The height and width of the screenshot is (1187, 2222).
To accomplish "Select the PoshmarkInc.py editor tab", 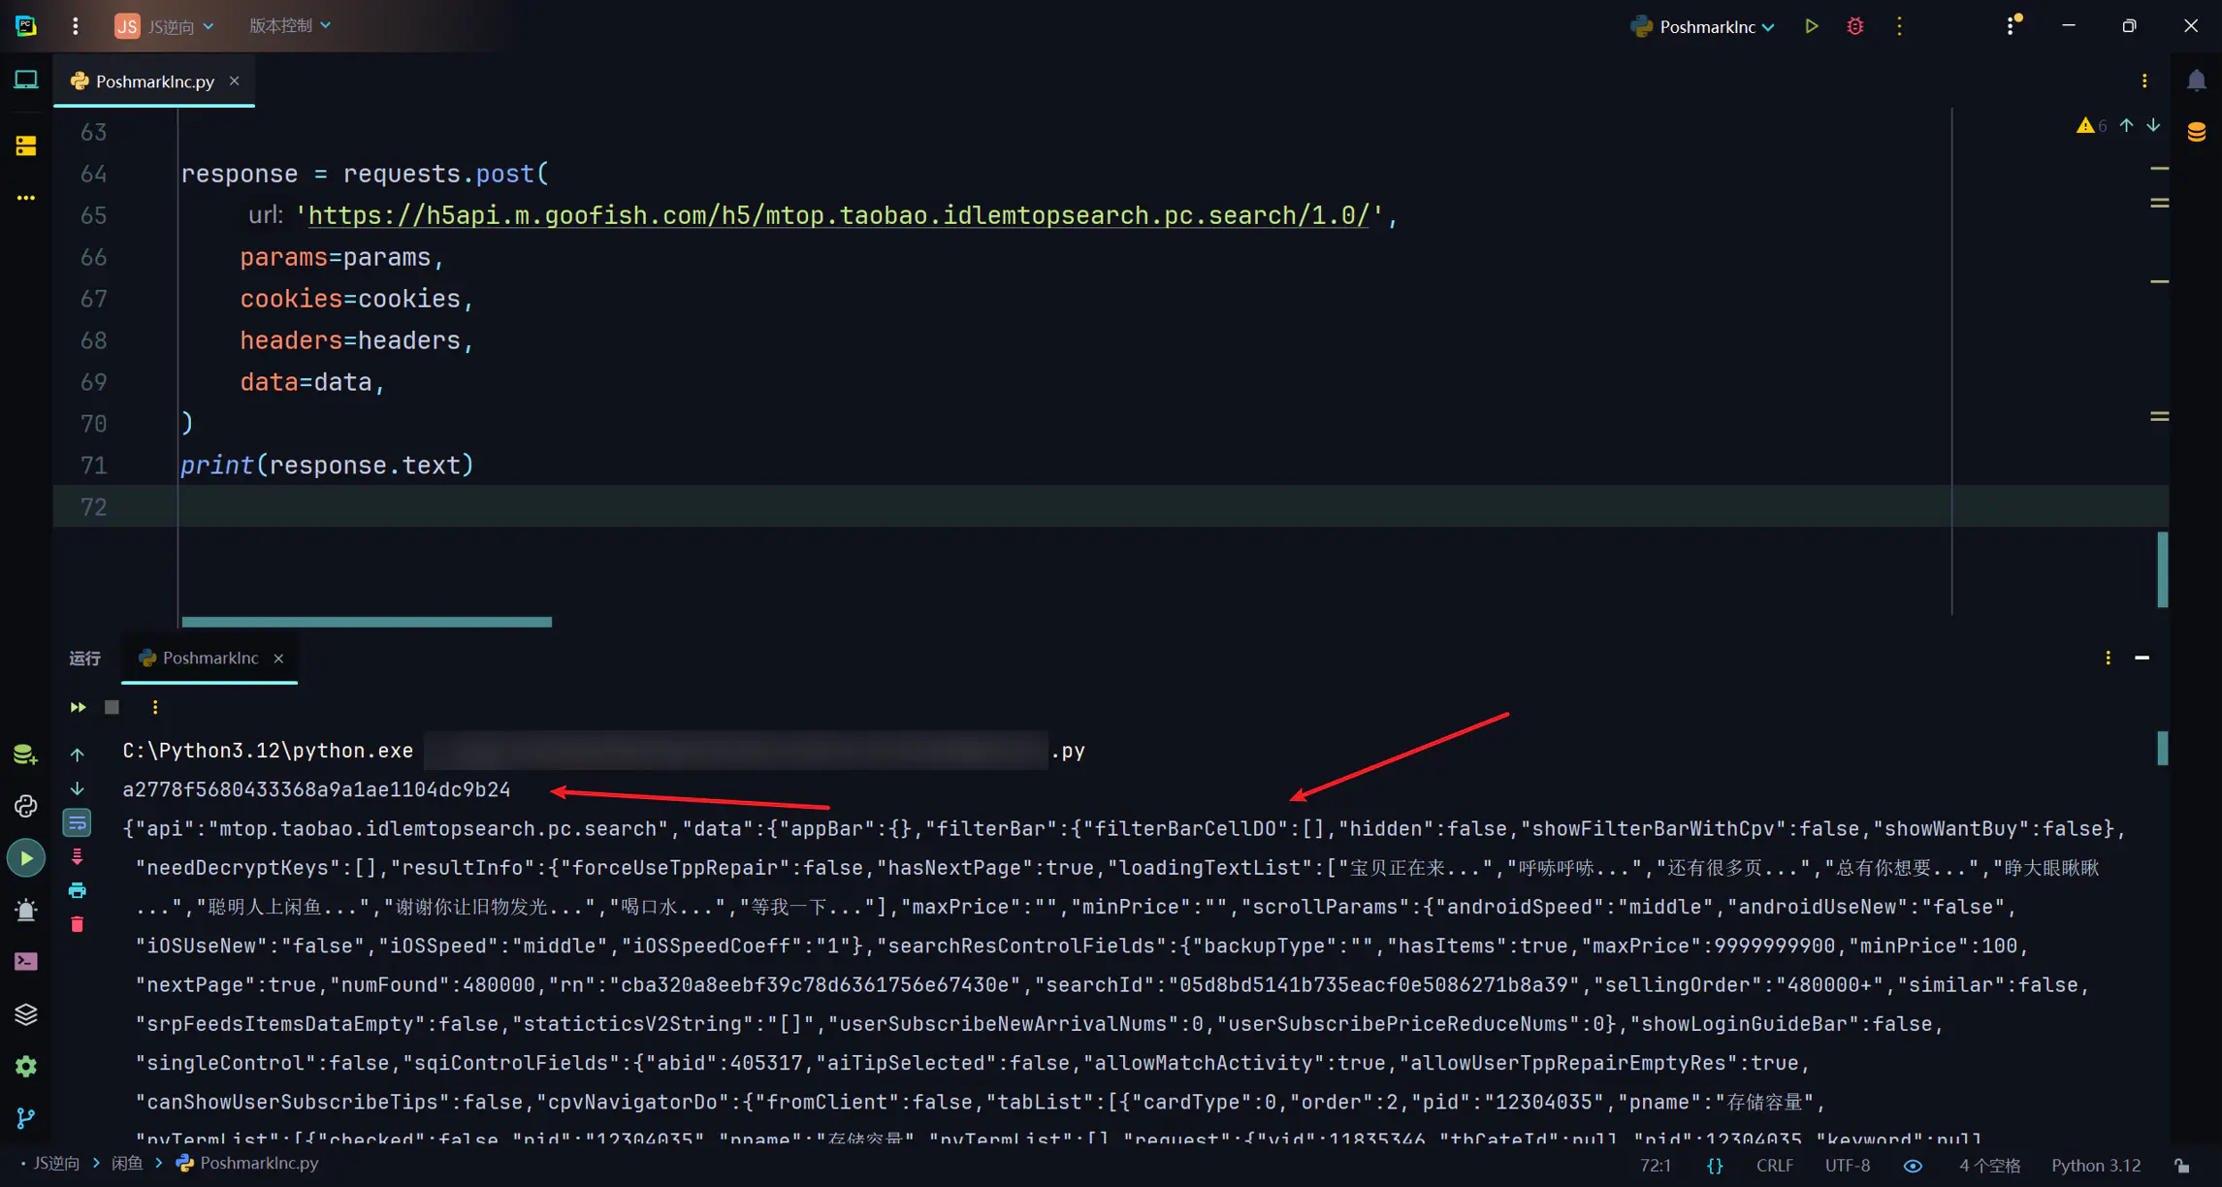I will click(154, 81).
